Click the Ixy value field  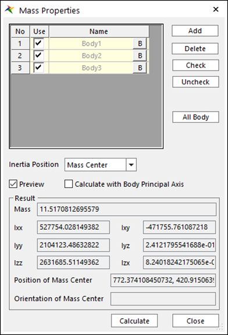tap(179, 227)
